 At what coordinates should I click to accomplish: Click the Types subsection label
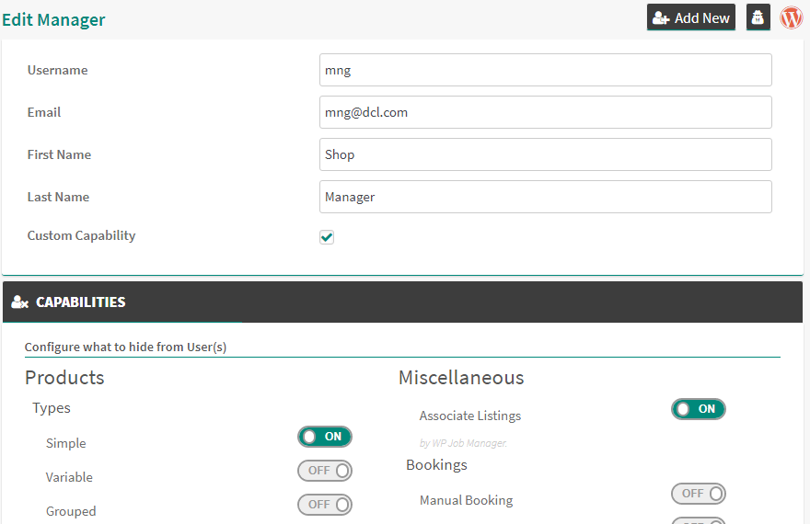(x=52, y=408)
